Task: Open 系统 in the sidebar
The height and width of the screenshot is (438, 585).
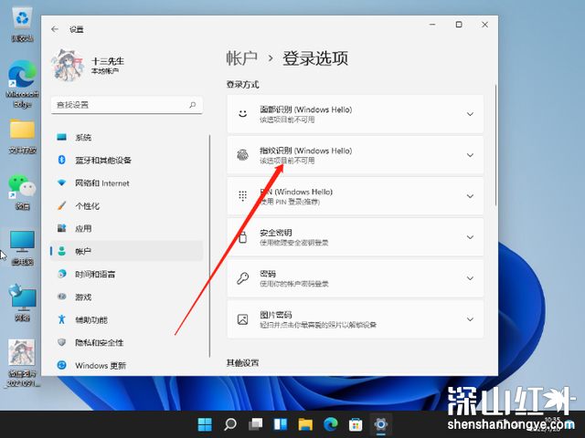Action: pyautogui.click(x=127, y=138)
